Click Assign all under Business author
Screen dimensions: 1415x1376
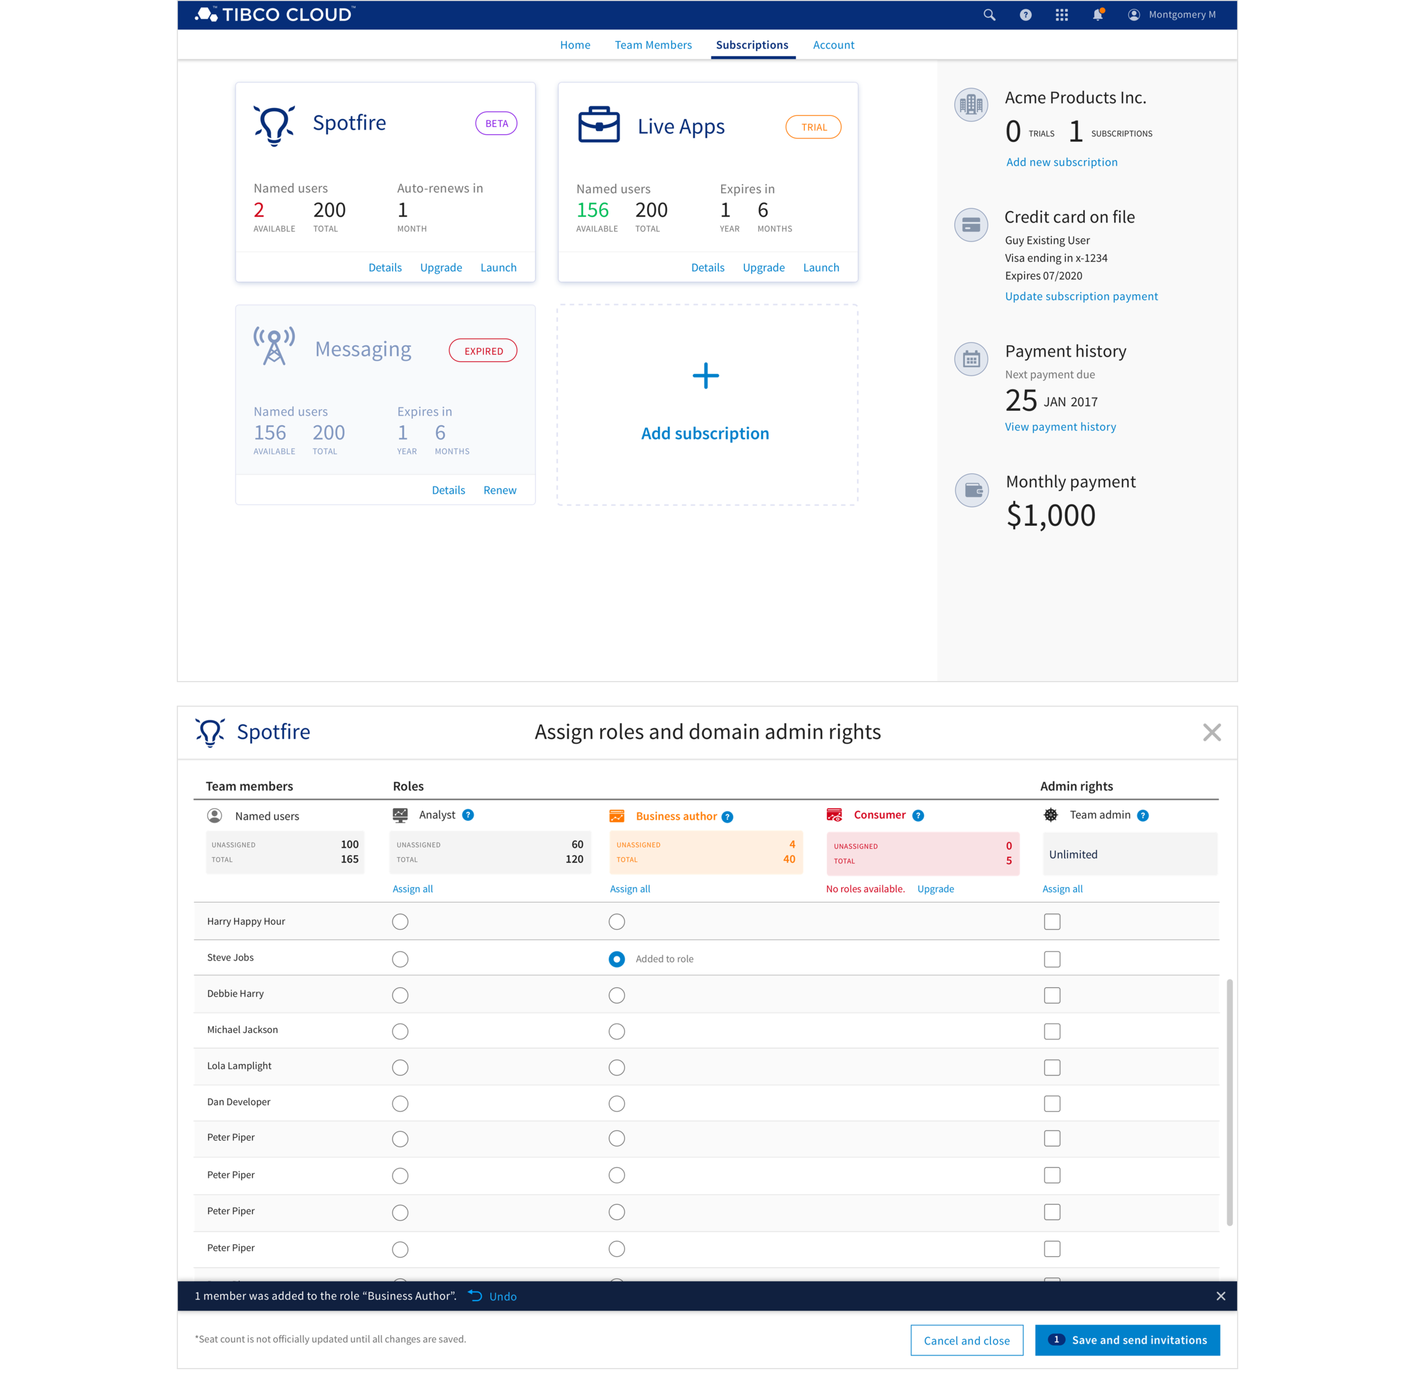[629, 889]
